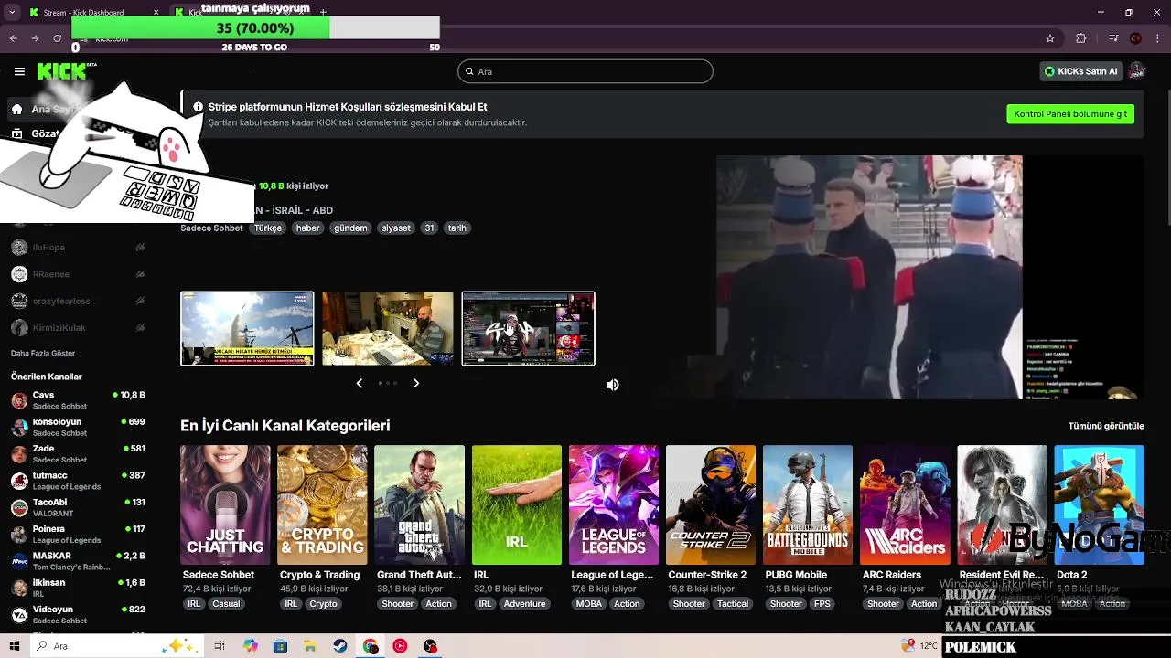Viewport: 1171px width, 658px height.
Task: Click the info icon in Stripe notice
Action: (198, 107)
